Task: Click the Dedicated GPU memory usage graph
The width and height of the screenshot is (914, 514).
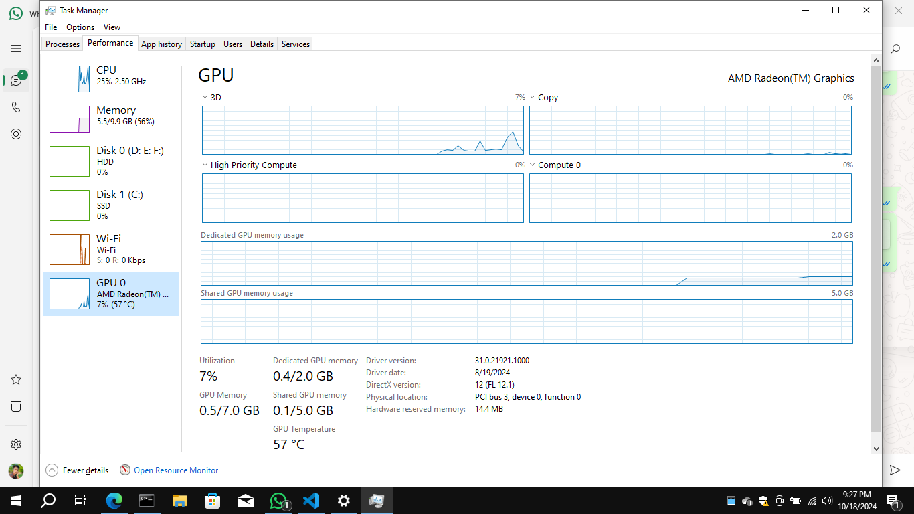Action: (x=527, y=263)
